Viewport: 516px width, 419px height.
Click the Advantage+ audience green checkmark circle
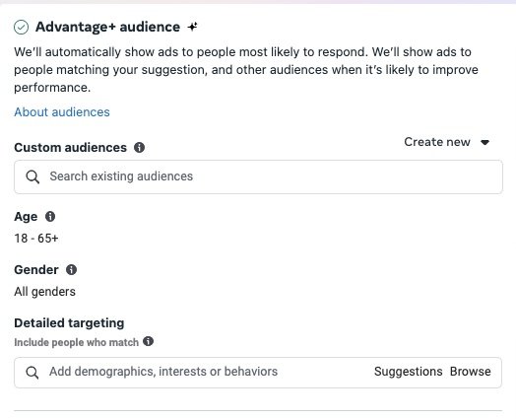(21, 27)
